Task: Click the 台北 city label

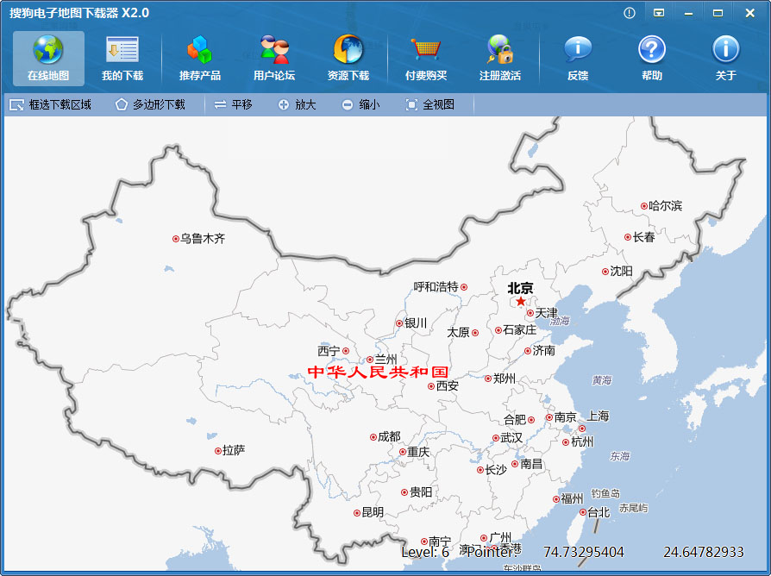Action: [599, 512]
